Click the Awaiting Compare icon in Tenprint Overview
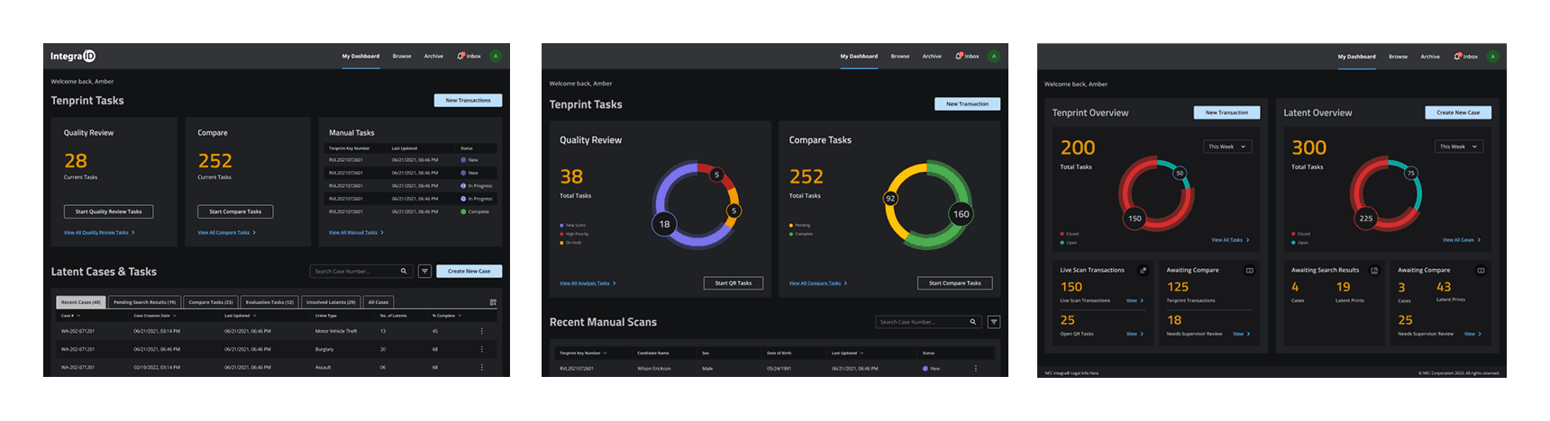This screenshot has height=421, width=1550. [1250, 270]
